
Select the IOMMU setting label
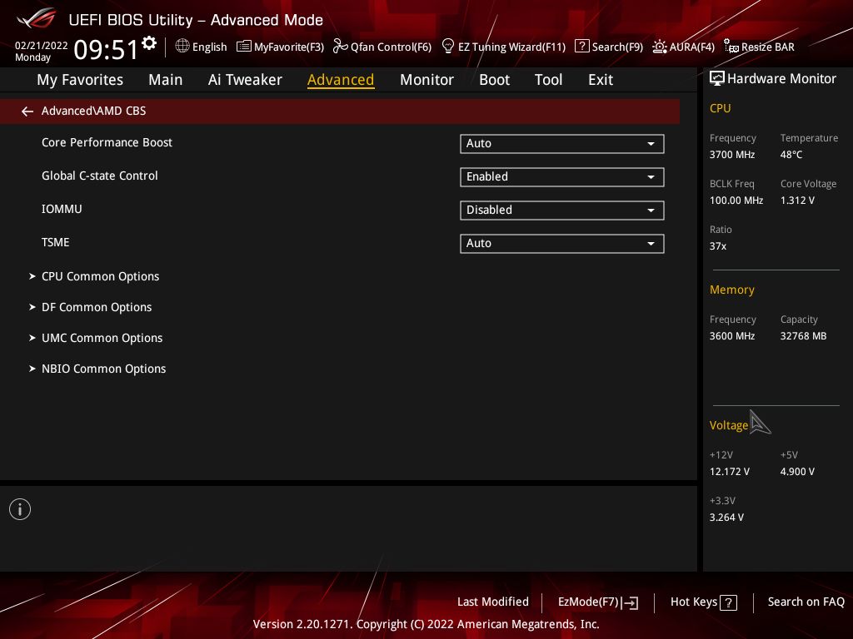click(62, 209)
